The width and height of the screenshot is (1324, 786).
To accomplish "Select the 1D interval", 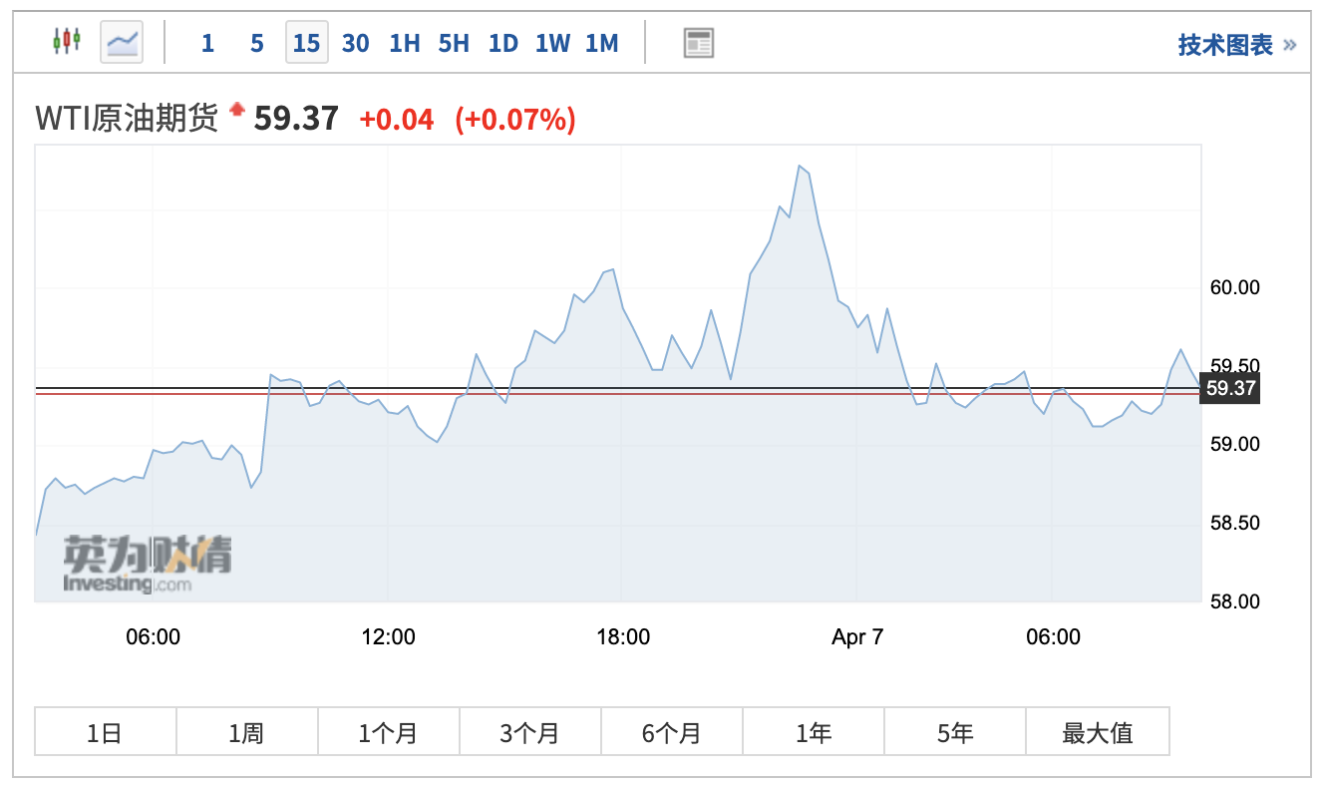I will pyautogui.click(x=502, y=43).
